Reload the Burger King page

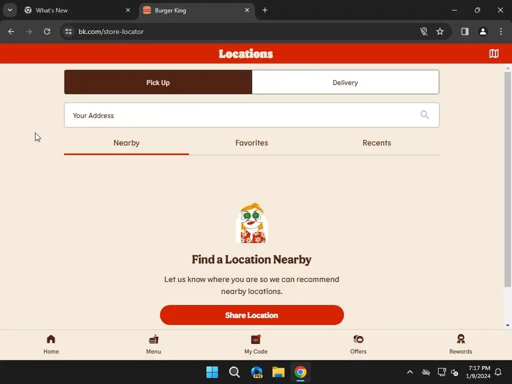[x=47, y=31]
